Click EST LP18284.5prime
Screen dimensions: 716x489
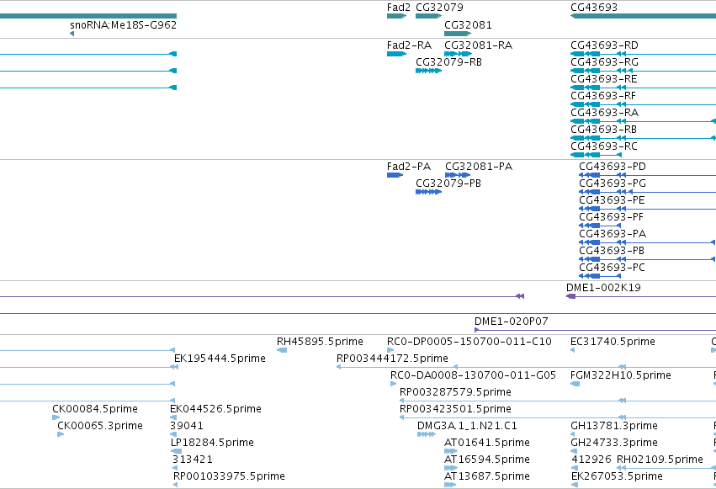[212, 443]
